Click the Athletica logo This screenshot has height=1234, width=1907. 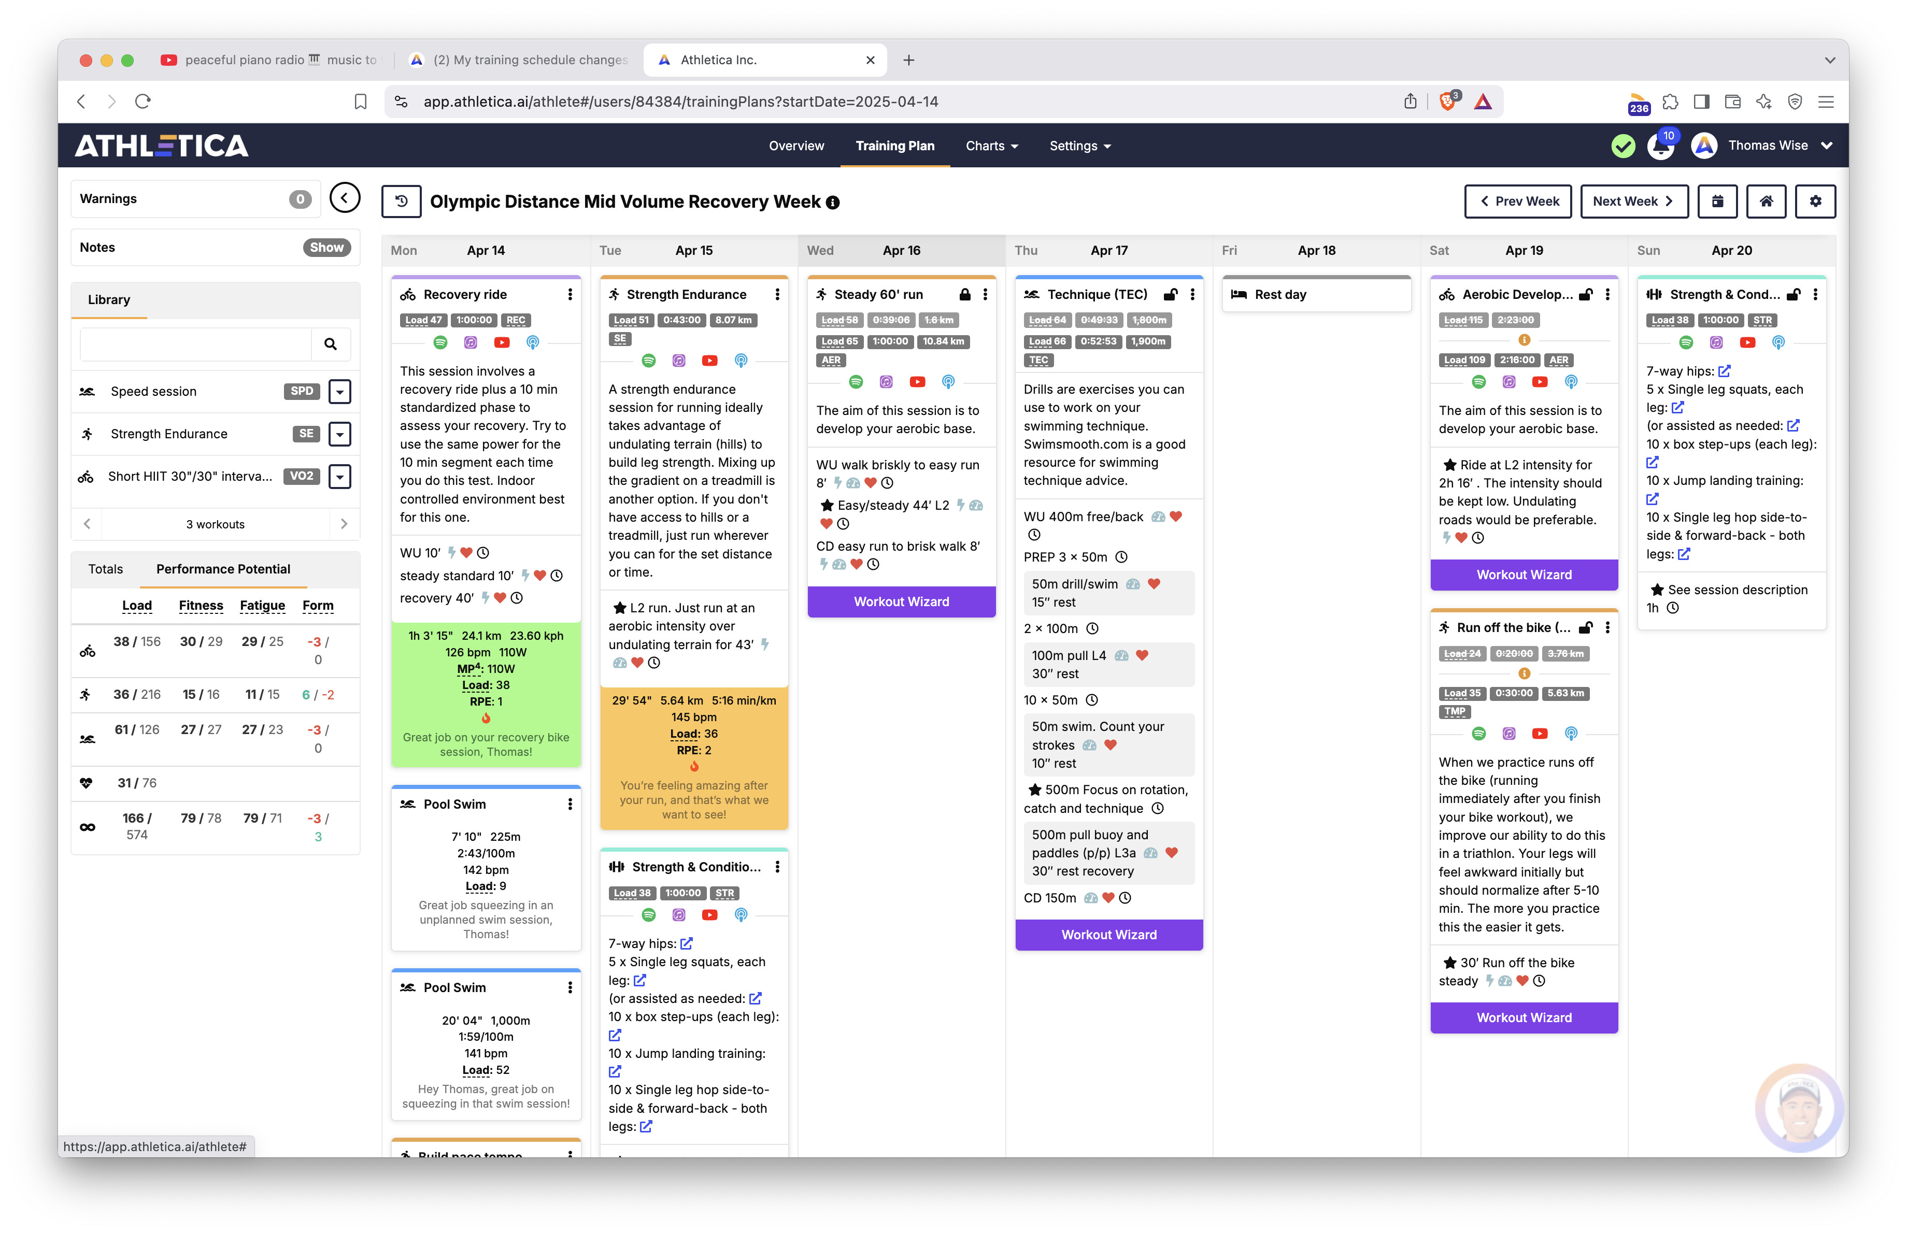(x=161, y=146)
